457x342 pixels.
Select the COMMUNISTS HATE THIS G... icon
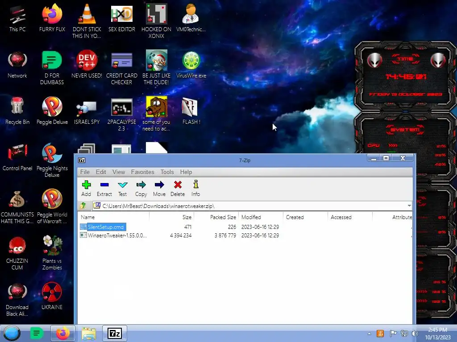click(17, 207)
